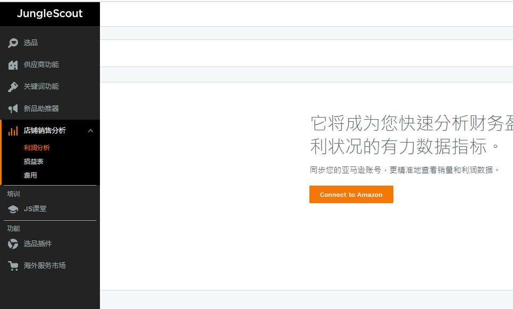Click the 店铺销售分析 bar chart icon
Viewport: 513px width, 309px height.
(x=13, y=131)
